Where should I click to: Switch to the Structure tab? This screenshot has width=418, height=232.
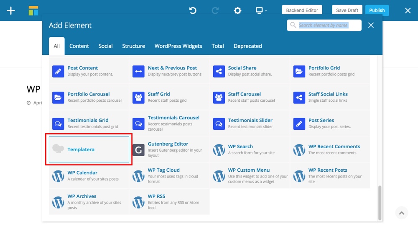pyautogui.click(x=134, y=46)
